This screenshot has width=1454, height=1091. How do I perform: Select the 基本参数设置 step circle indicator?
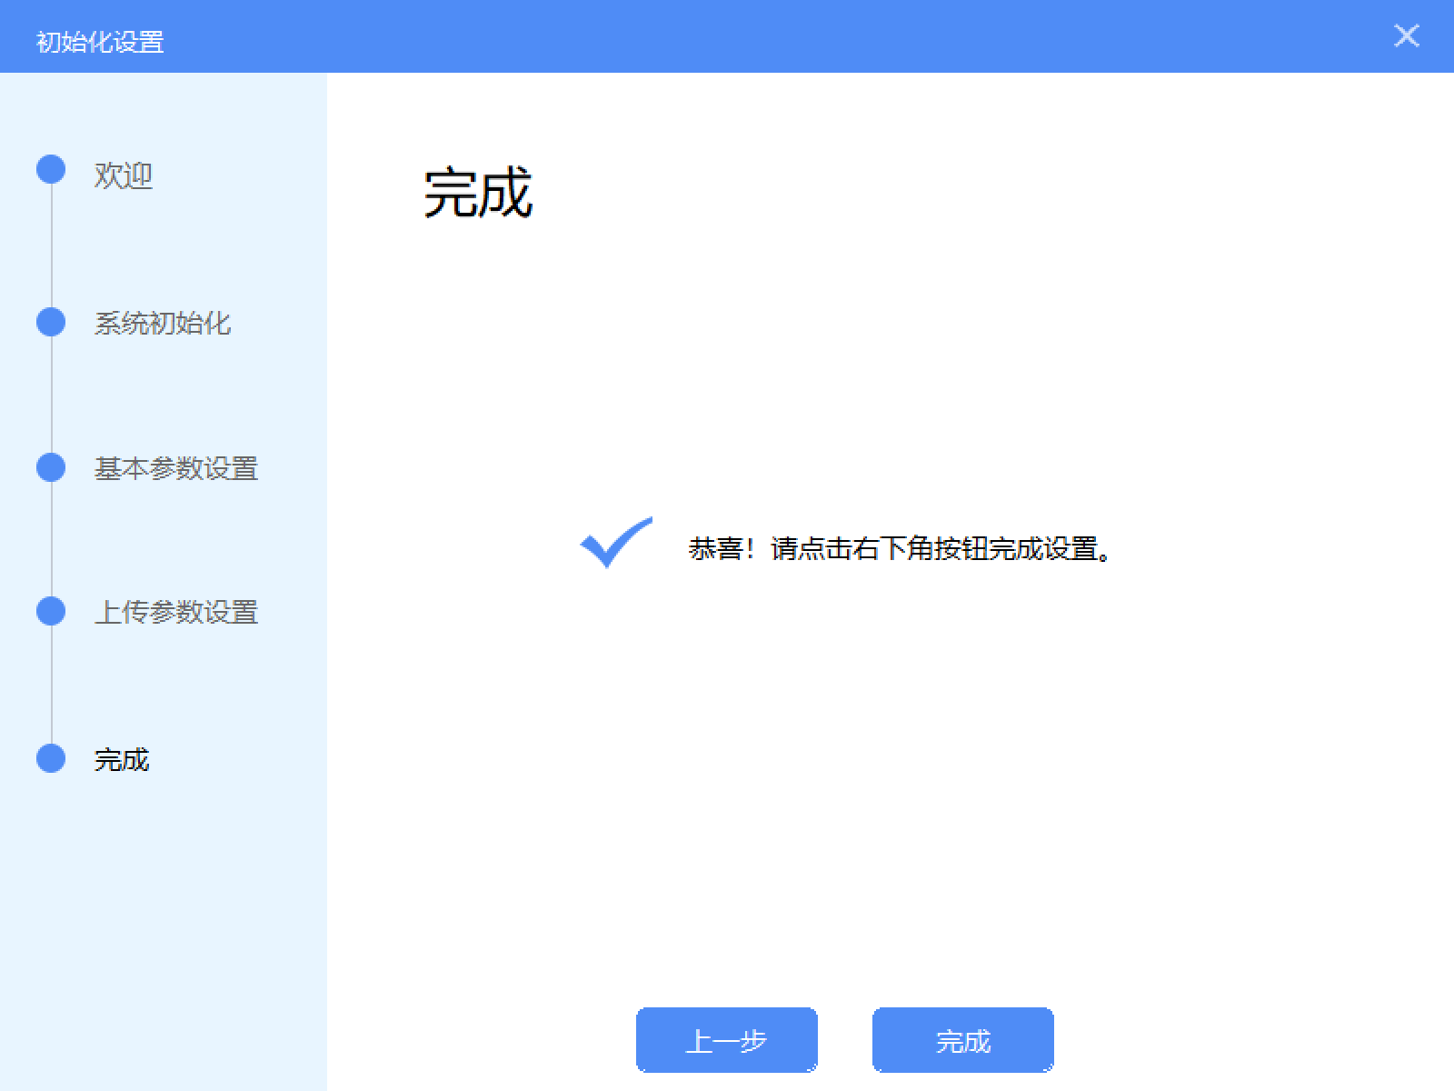51,469
